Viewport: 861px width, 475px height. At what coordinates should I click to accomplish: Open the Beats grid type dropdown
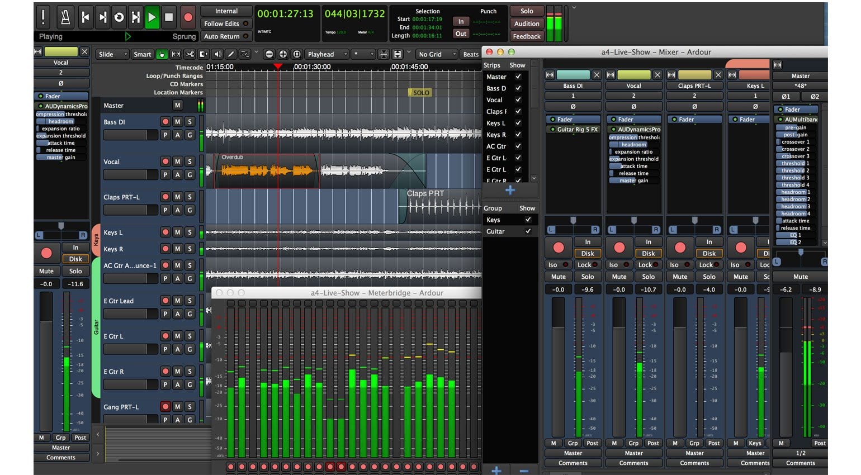click(471, 54)
